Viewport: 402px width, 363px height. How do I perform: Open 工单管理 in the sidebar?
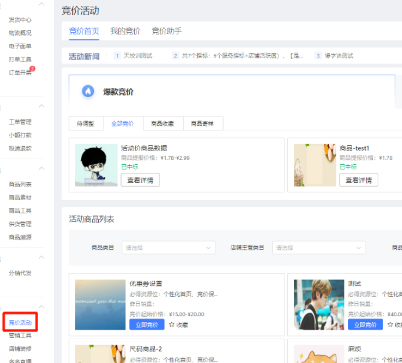pos(20,122)
